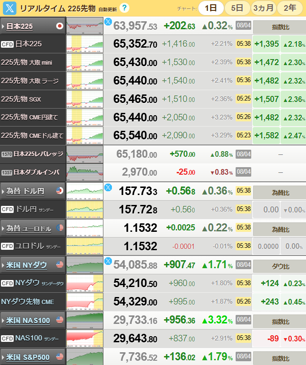Open the 米国 NYダウ link

[x=26, y=265]
